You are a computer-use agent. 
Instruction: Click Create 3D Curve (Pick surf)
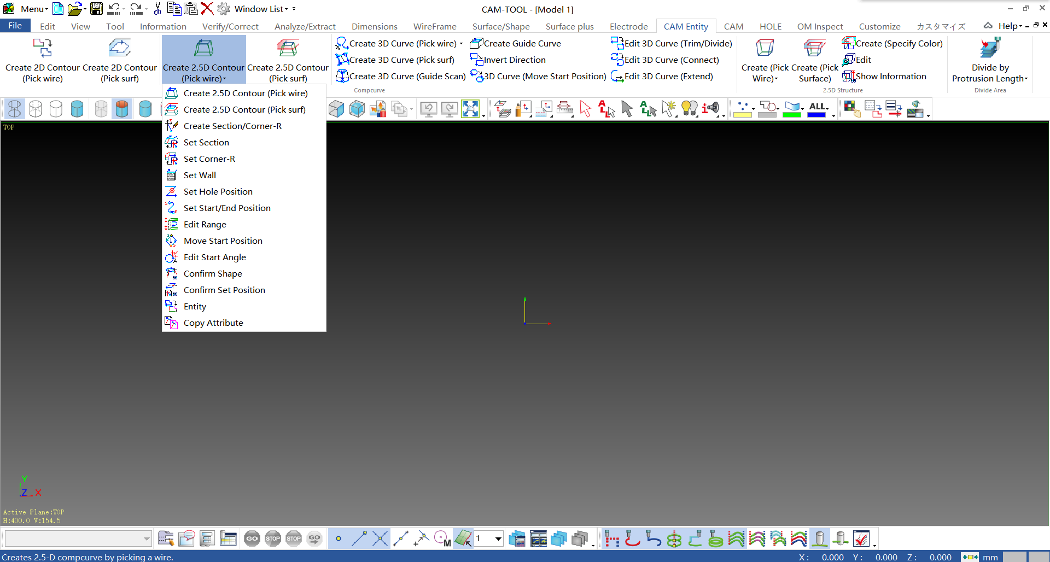tap(395, 60)
